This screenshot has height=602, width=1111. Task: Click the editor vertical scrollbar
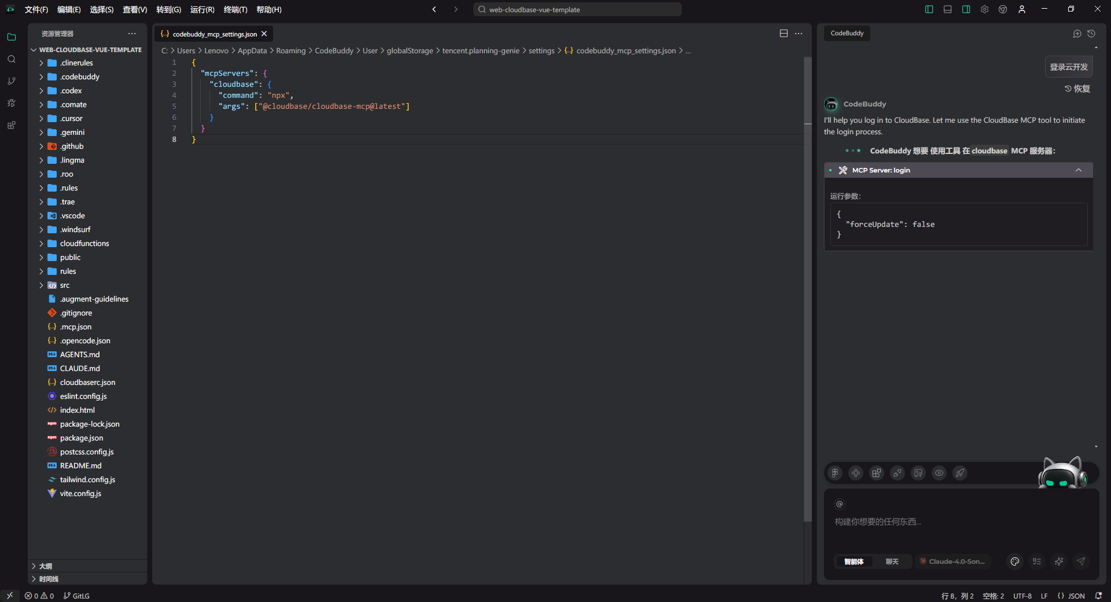808,289
